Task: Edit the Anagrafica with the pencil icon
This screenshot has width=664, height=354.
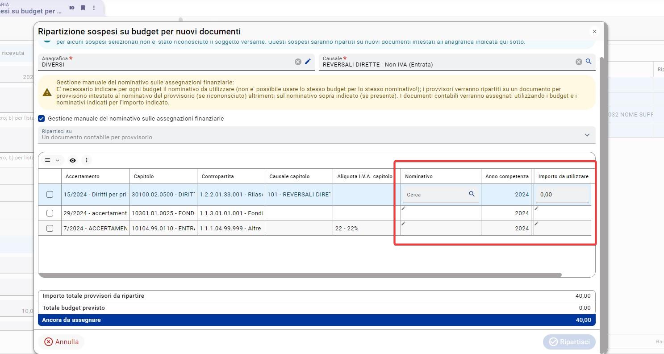Action: tap(308, 62)
